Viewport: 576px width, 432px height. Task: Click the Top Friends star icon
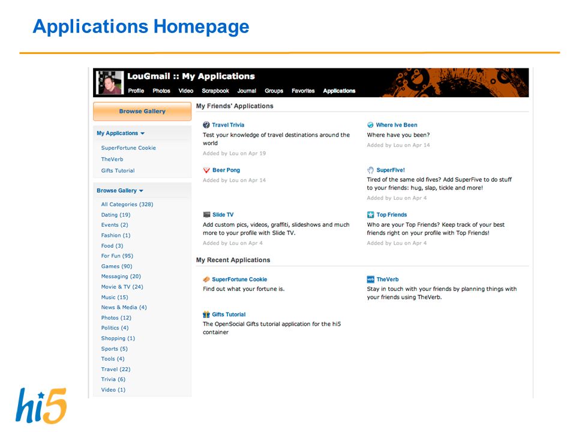point(371,215)
